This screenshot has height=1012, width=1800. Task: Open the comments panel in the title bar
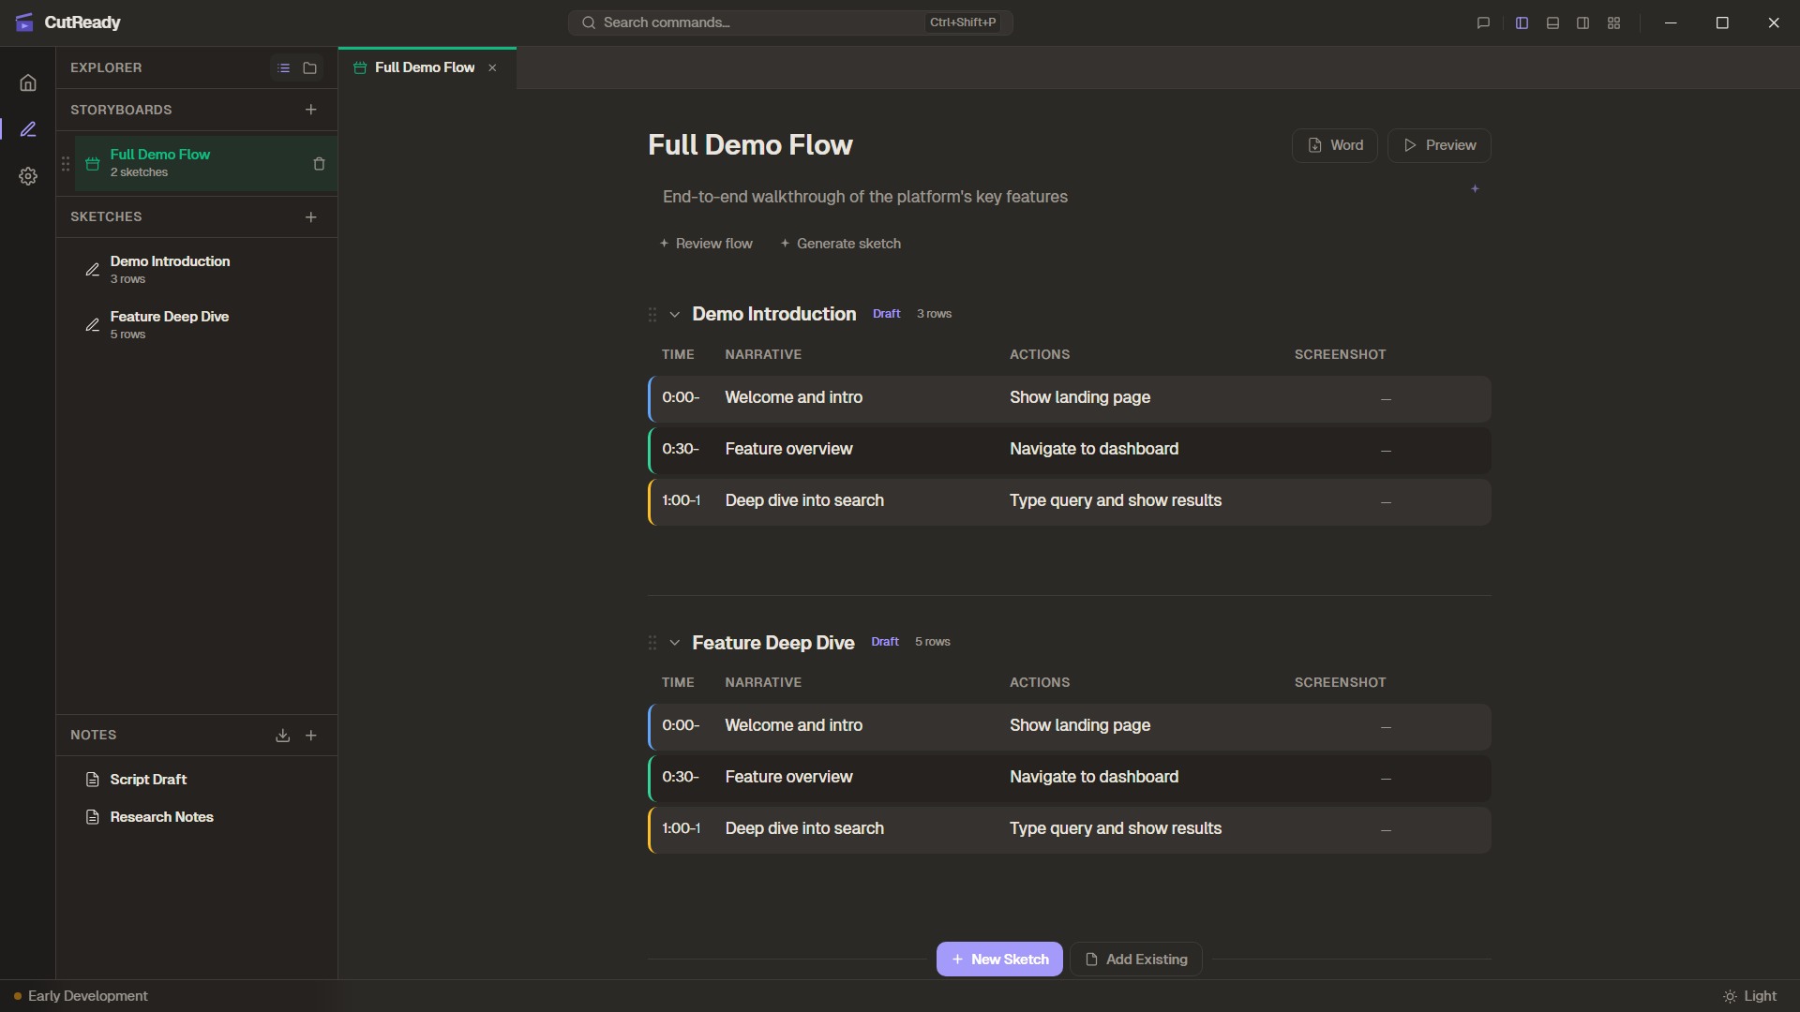pos(1482,22)
